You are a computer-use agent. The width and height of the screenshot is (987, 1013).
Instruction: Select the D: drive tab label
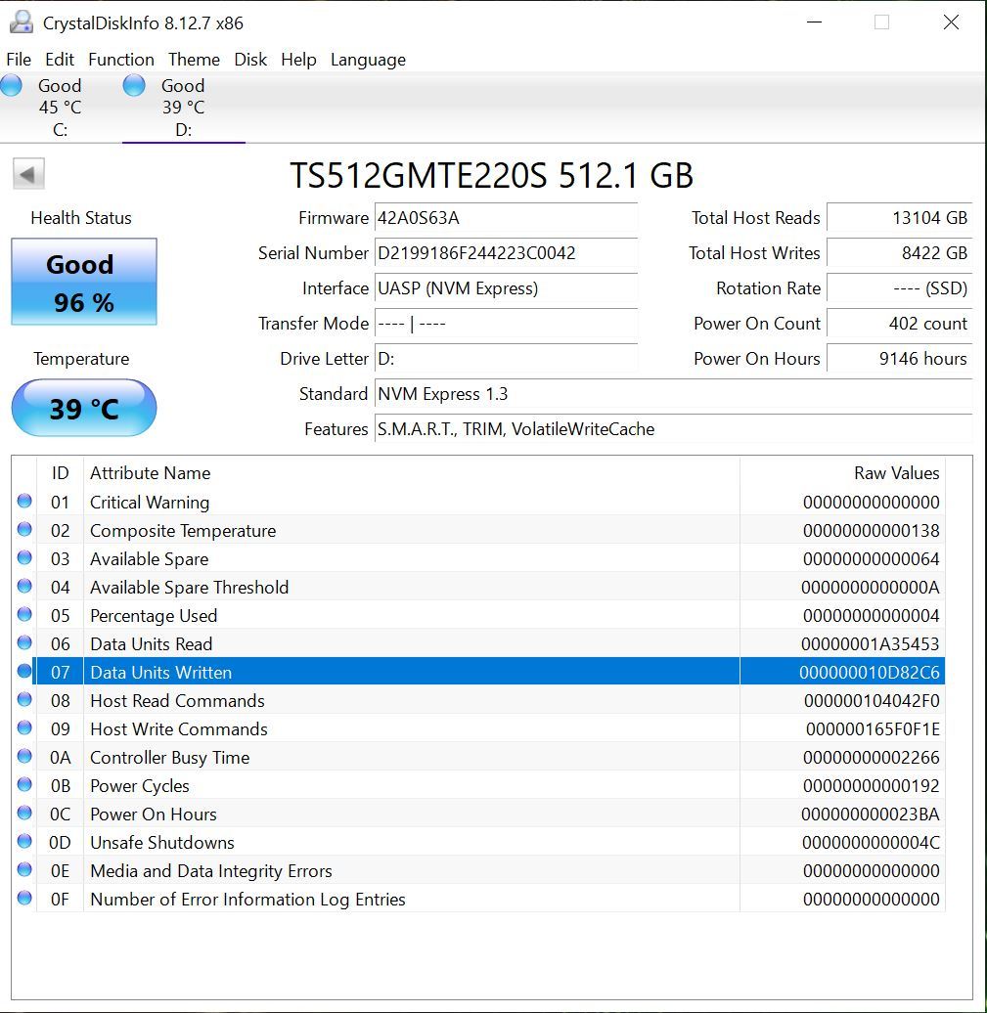pos(184,108)
